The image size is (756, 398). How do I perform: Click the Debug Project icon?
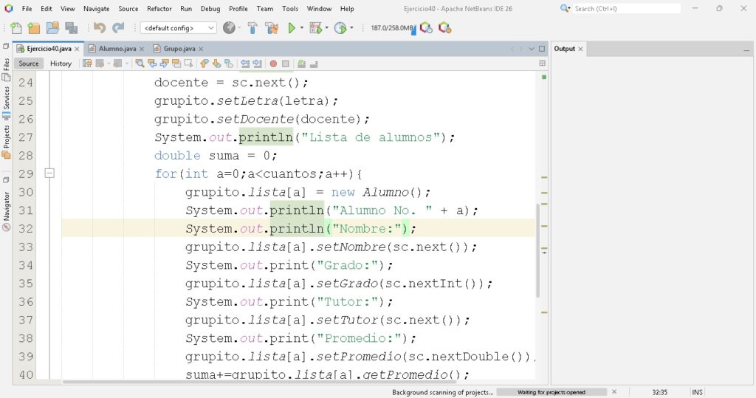point(316,28)
